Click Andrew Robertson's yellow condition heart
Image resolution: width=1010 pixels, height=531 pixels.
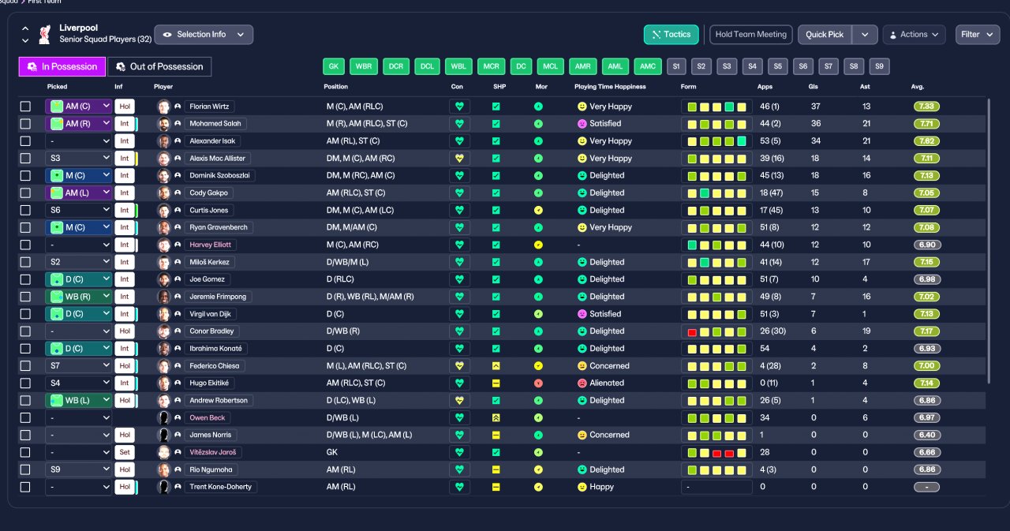460,401
